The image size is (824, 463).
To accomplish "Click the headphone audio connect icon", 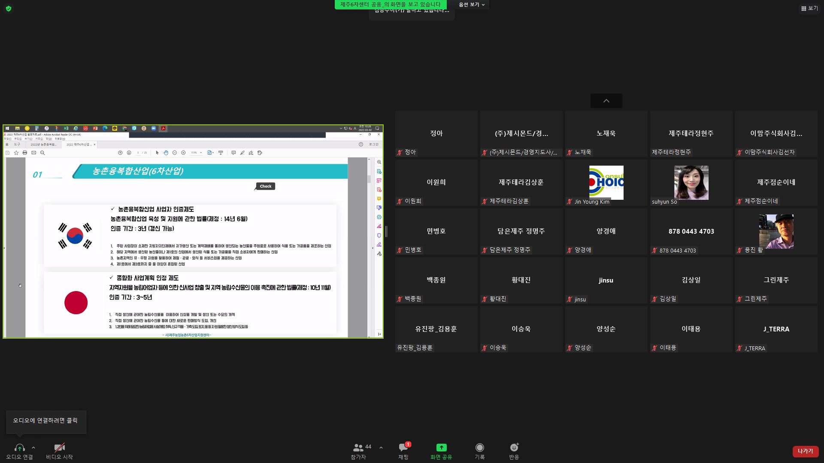I will pos(19,448).
